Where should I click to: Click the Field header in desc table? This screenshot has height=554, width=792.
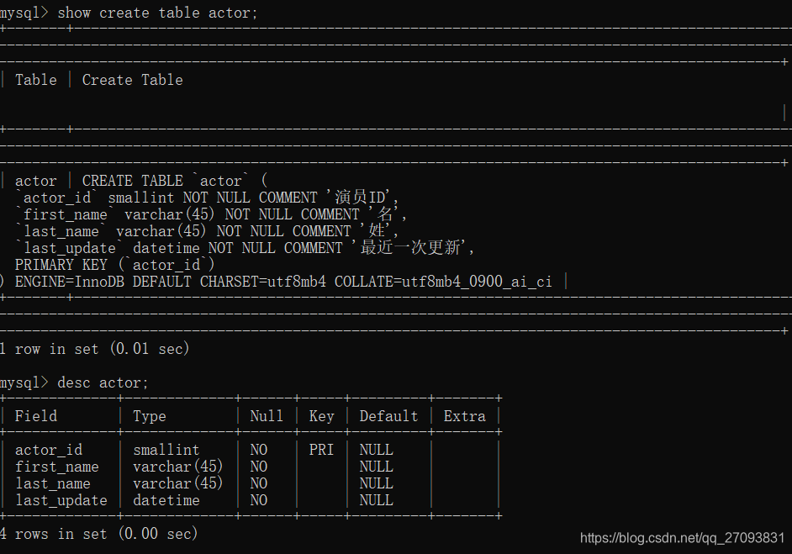pyautogui.click(x=36, y=416)
